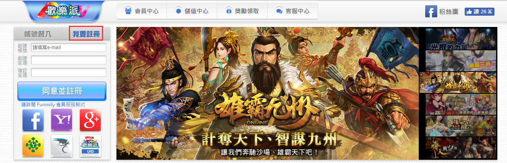507x163 pixels.
Task: Sign up with the Google+ icon
Action: [90, 120]
